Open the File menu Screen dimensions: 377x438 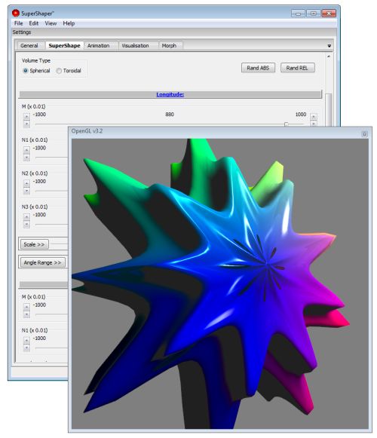click(x=18, y=23)
